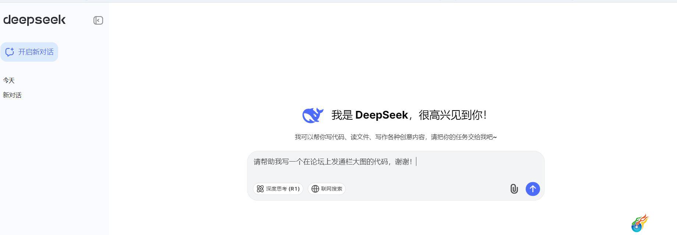Click the paperclip attachment icon

pyautogui.click(x=514, y=189)
